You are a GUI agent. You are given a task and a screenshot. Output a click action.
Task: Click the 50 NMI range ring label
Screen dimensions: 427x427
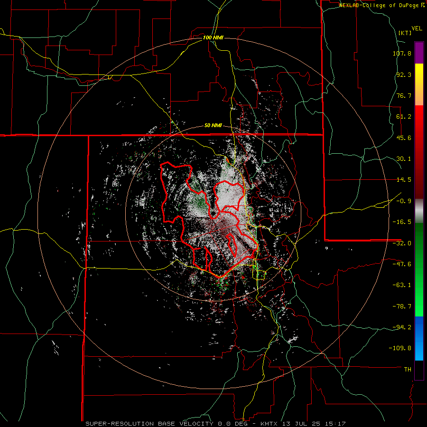point(213,126)
